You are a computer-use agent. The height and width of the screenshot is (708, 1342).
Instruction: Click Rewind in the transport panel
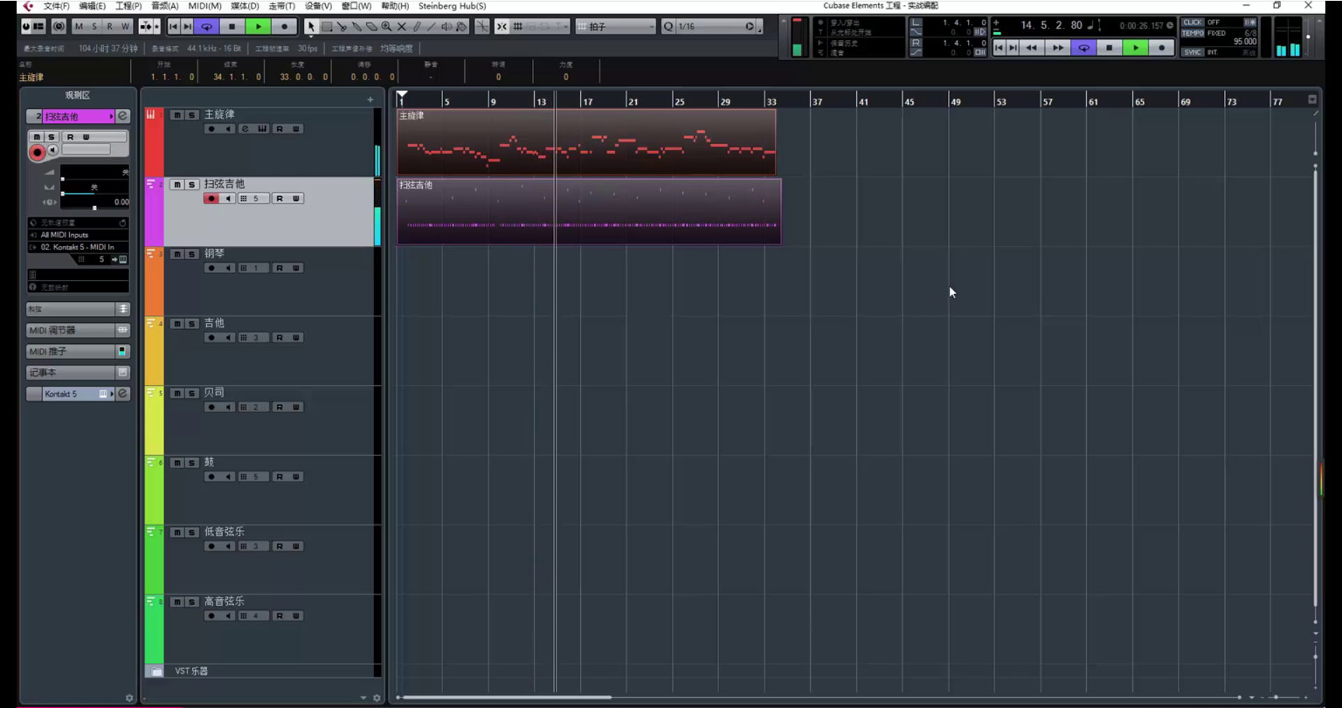[1032, 48]
